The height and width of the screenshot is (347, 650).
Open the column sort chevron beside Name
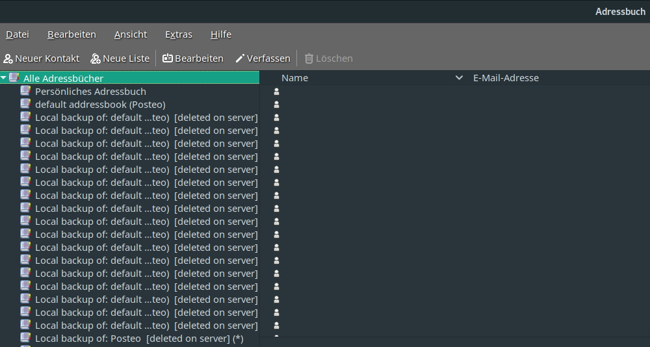pos(460,78)
